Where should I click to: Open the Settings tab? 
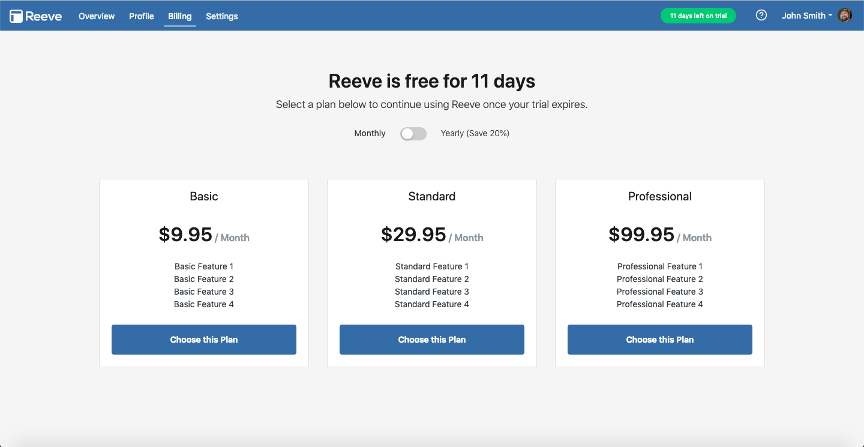coord(222,16)
